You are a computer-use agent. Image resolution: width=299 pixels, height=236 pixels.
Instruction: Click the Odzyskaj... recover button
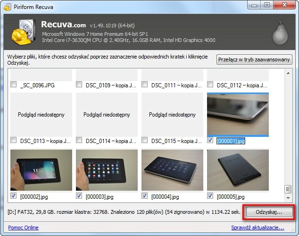coord(269,212)
